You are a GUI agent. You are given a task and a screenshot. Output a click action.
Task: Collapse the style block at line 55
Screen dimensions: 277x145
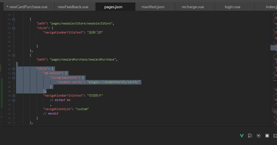(x=14, y=28)
